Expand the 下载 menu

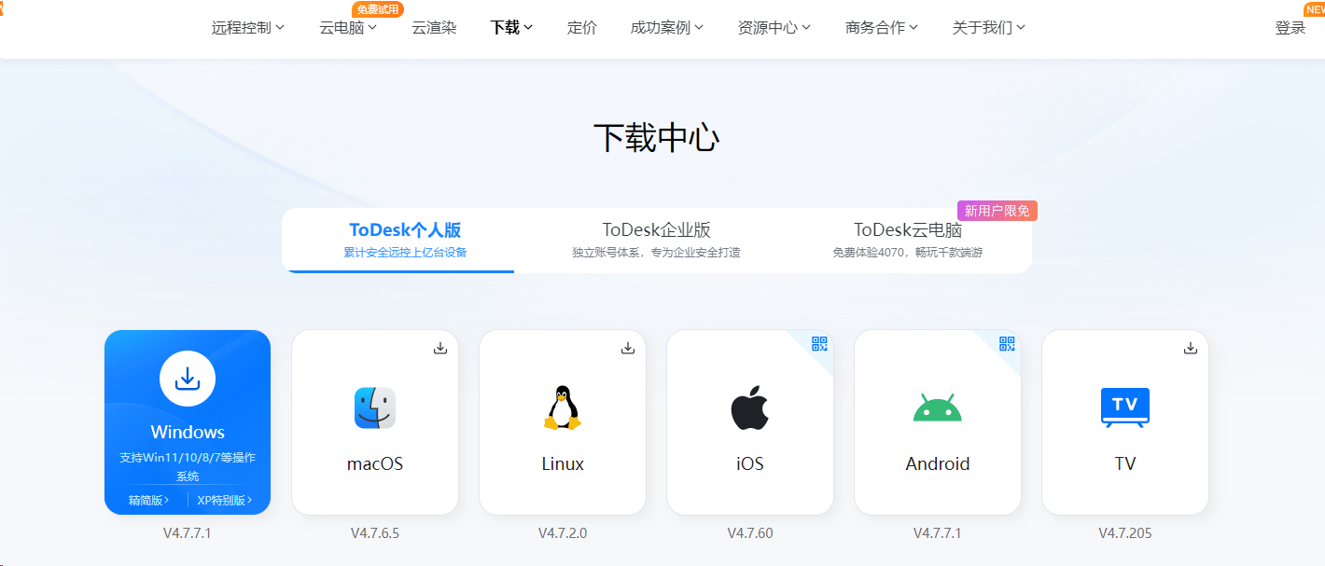pyautogui.click(x=511, y=28)
